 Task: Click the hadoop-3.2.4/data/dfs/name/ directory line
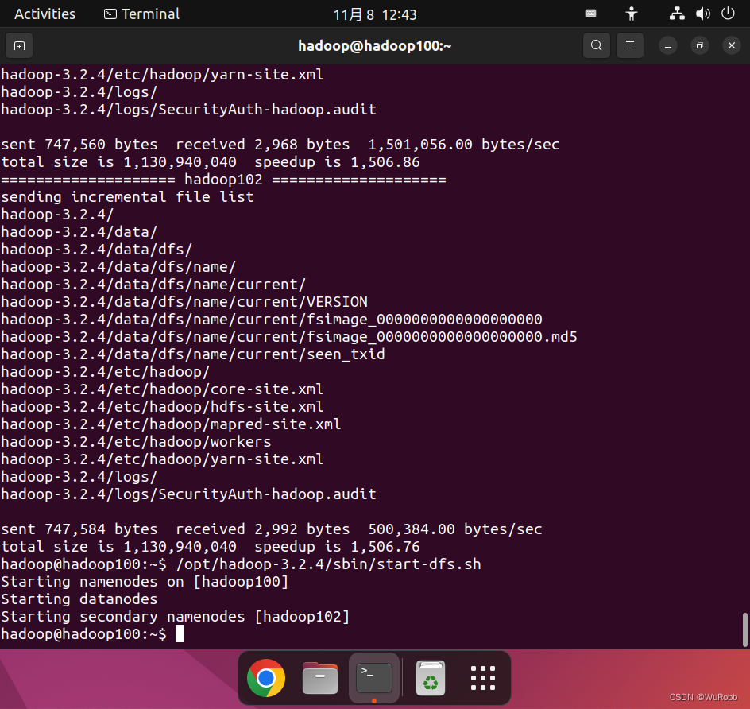(118, 267)
